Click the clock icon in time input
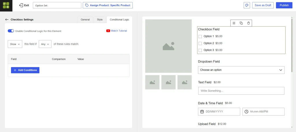 246,111
